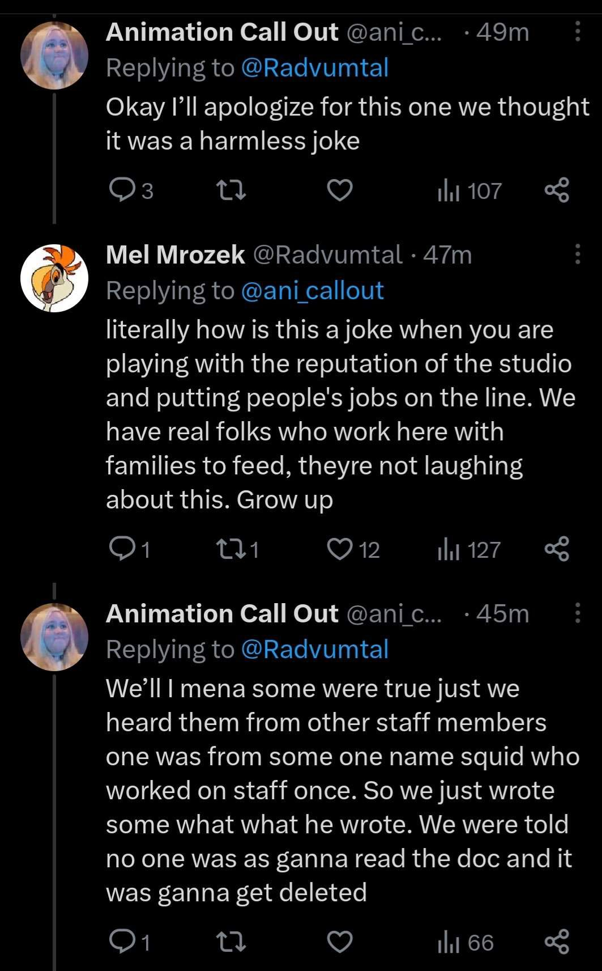Retweet Mel Mrozek's 'Grow up' tweet
The image size is (602, 971).
[238, 549]
